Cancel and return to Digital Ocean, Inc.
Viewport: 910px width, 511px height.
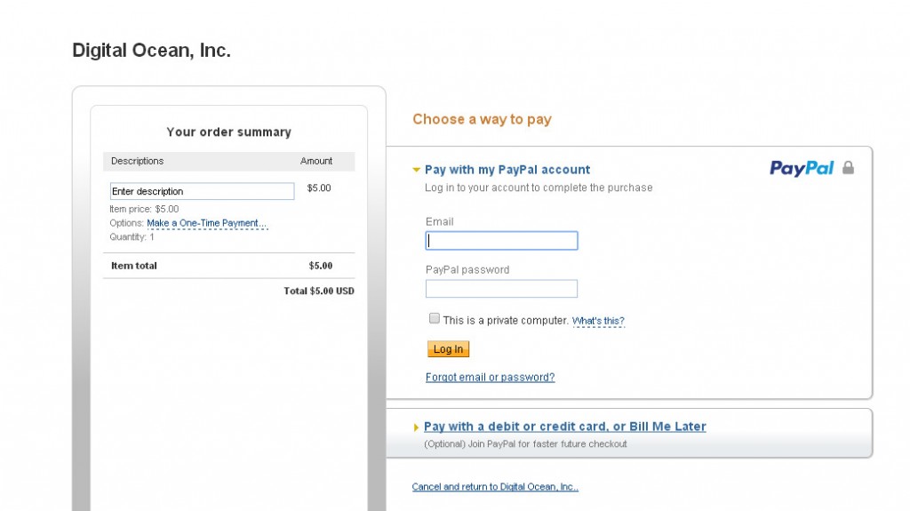(495, 487)
